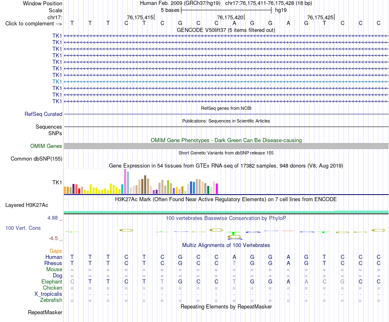Click the Sequences SNPs track label
Image resolution: width=389 pixels, height=322 pixels.
point(49,130)
